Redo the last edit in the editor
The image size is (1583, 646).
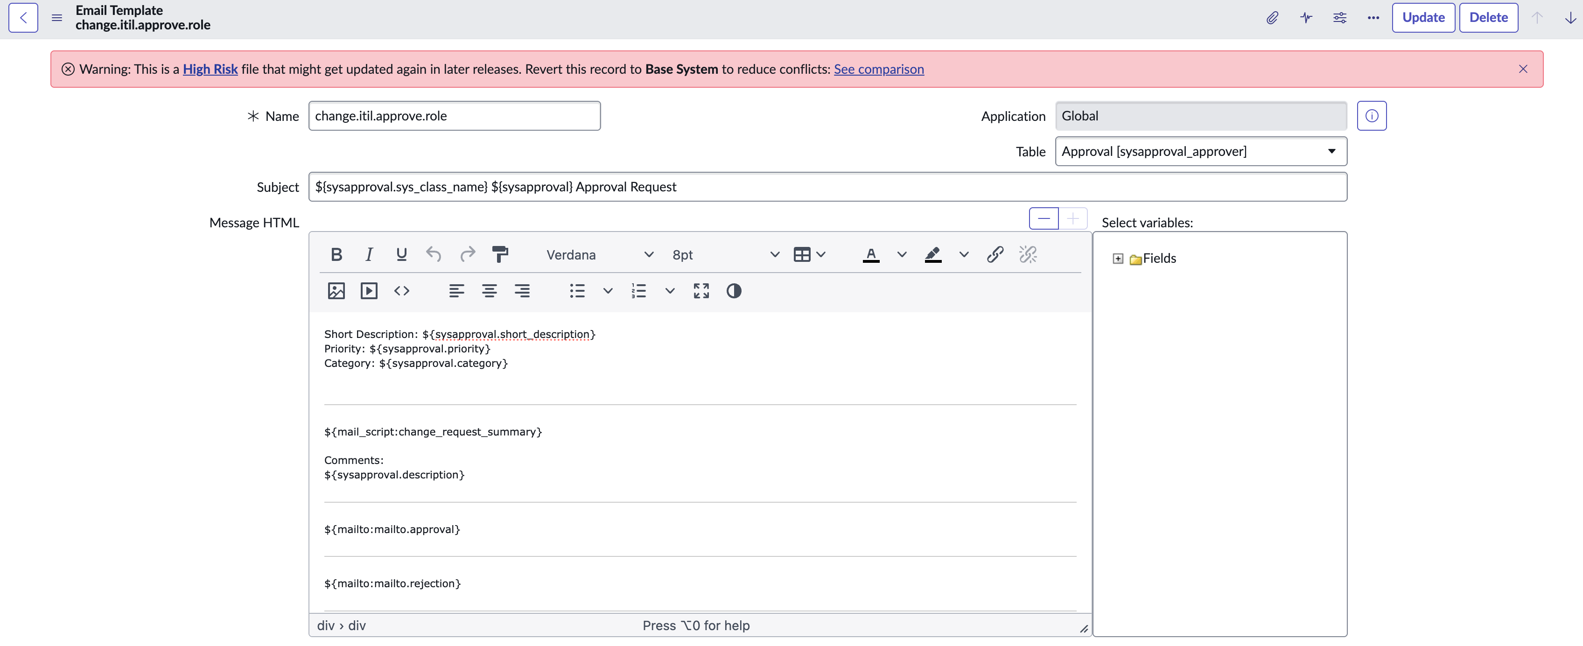tap(467, 254)
